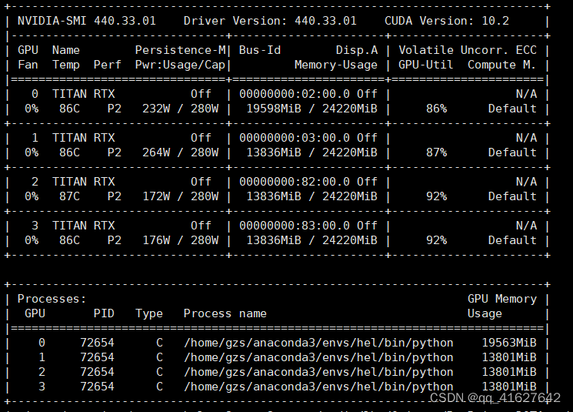Viewport: 573px width, 412px height.
Task: Select the 86% GPU utilization value
Action: 436,109
